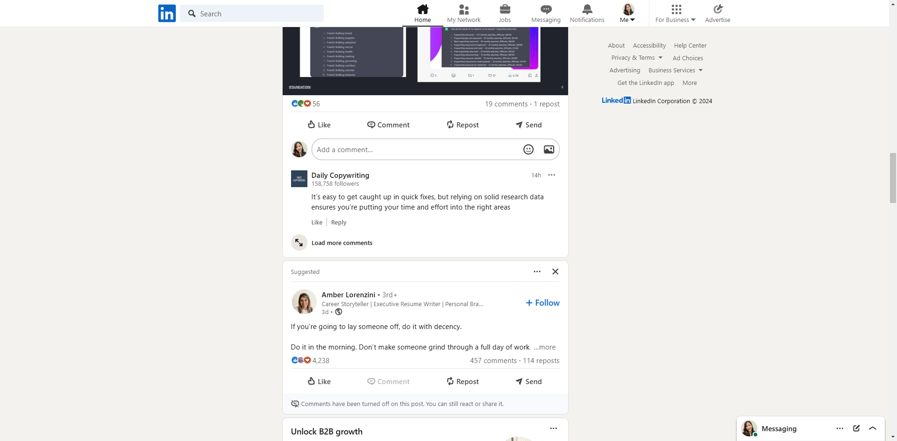This screenshot has height=441, width=897.
Task: Open Amber Lorenzini's profile name link
Action: pyautogui.click(x=349, y=295)
